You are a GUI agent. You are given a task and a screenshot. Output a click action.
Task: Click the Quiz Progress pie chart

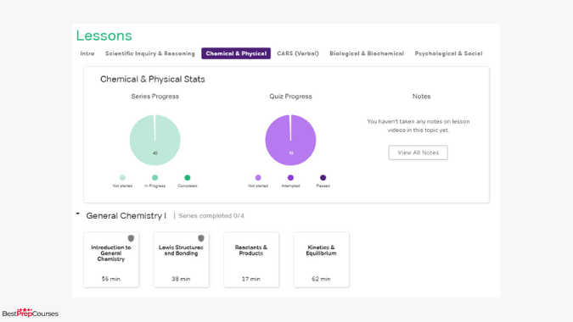pos(290,140)
